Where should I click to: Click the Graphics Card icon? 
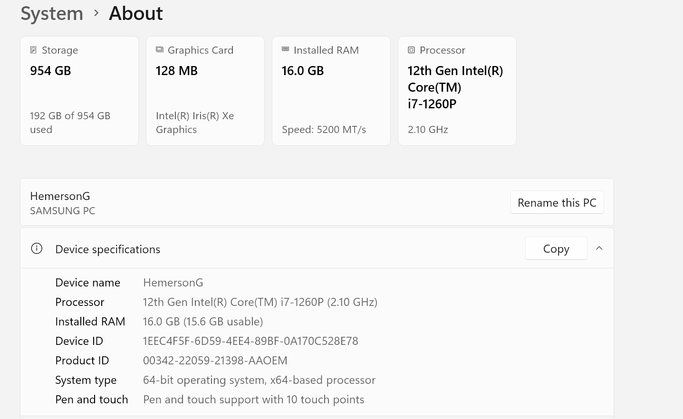160,50
